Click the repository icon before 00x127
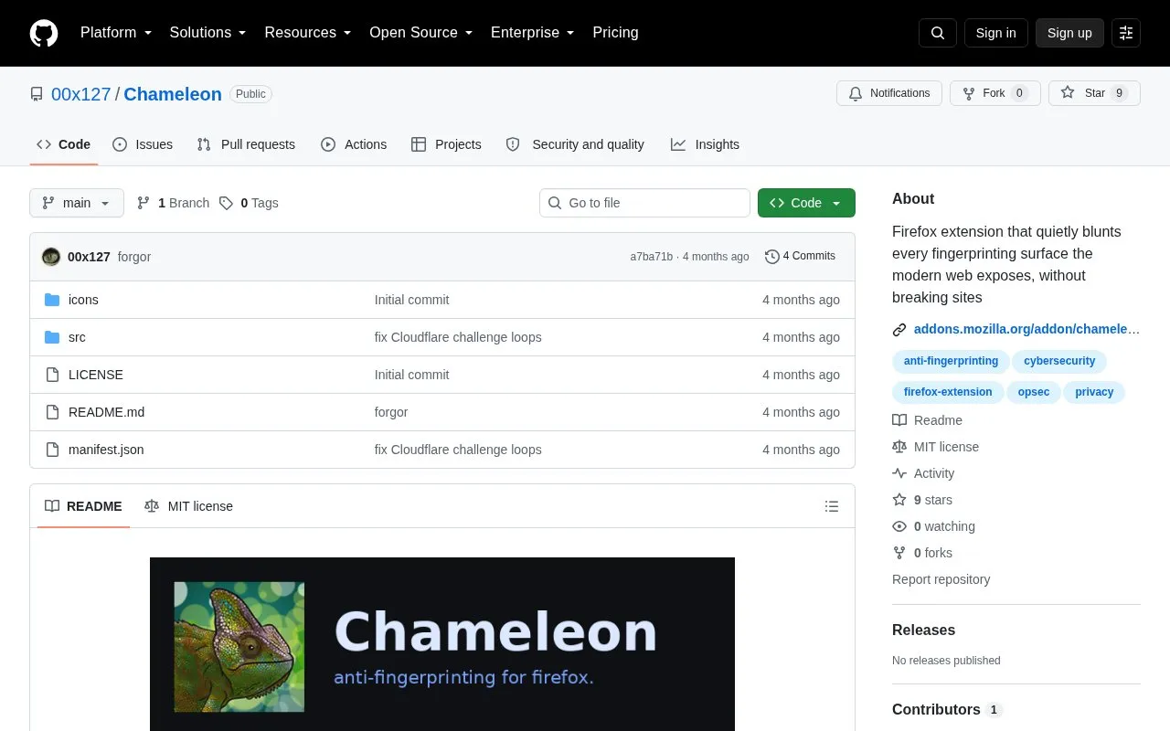This screenshot has height=731, width=1170. coord(37,94)
